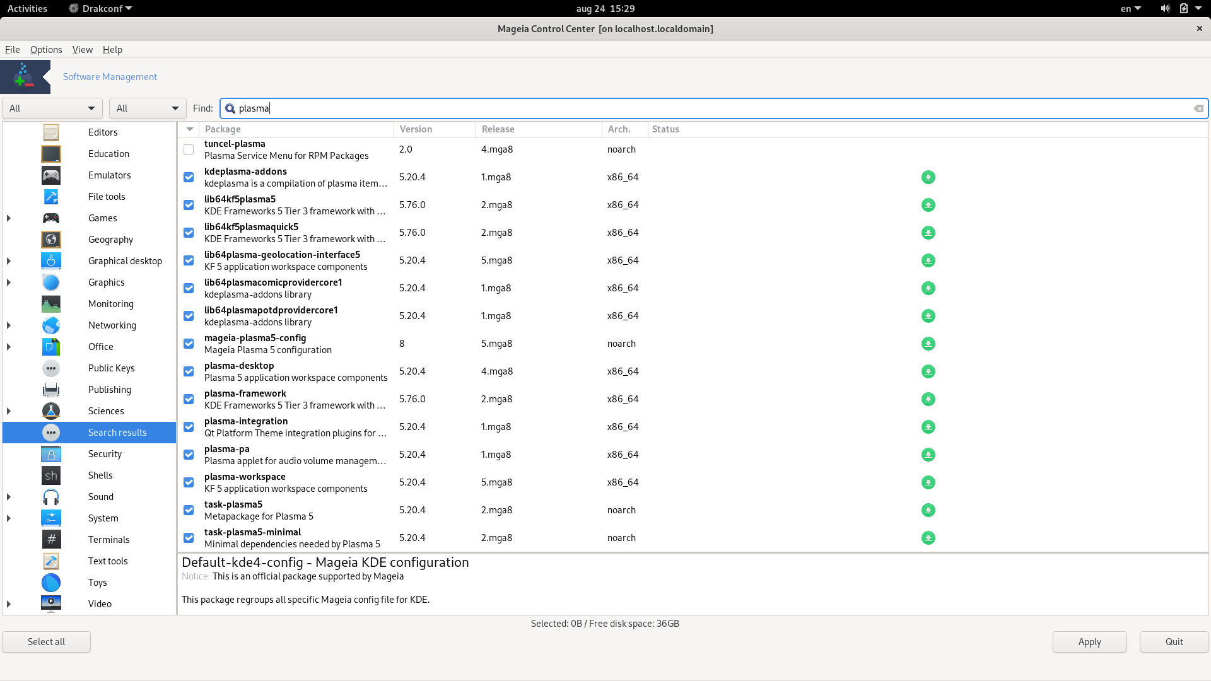This screenshot has width=1211, height=681.
Task: Click the File tools category icon
Action: (x=51, y=197)
